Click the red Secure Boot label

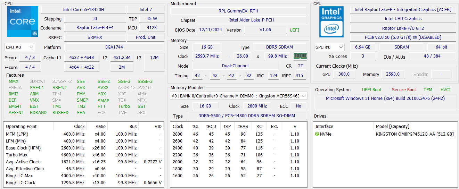(x=404, y=90)
